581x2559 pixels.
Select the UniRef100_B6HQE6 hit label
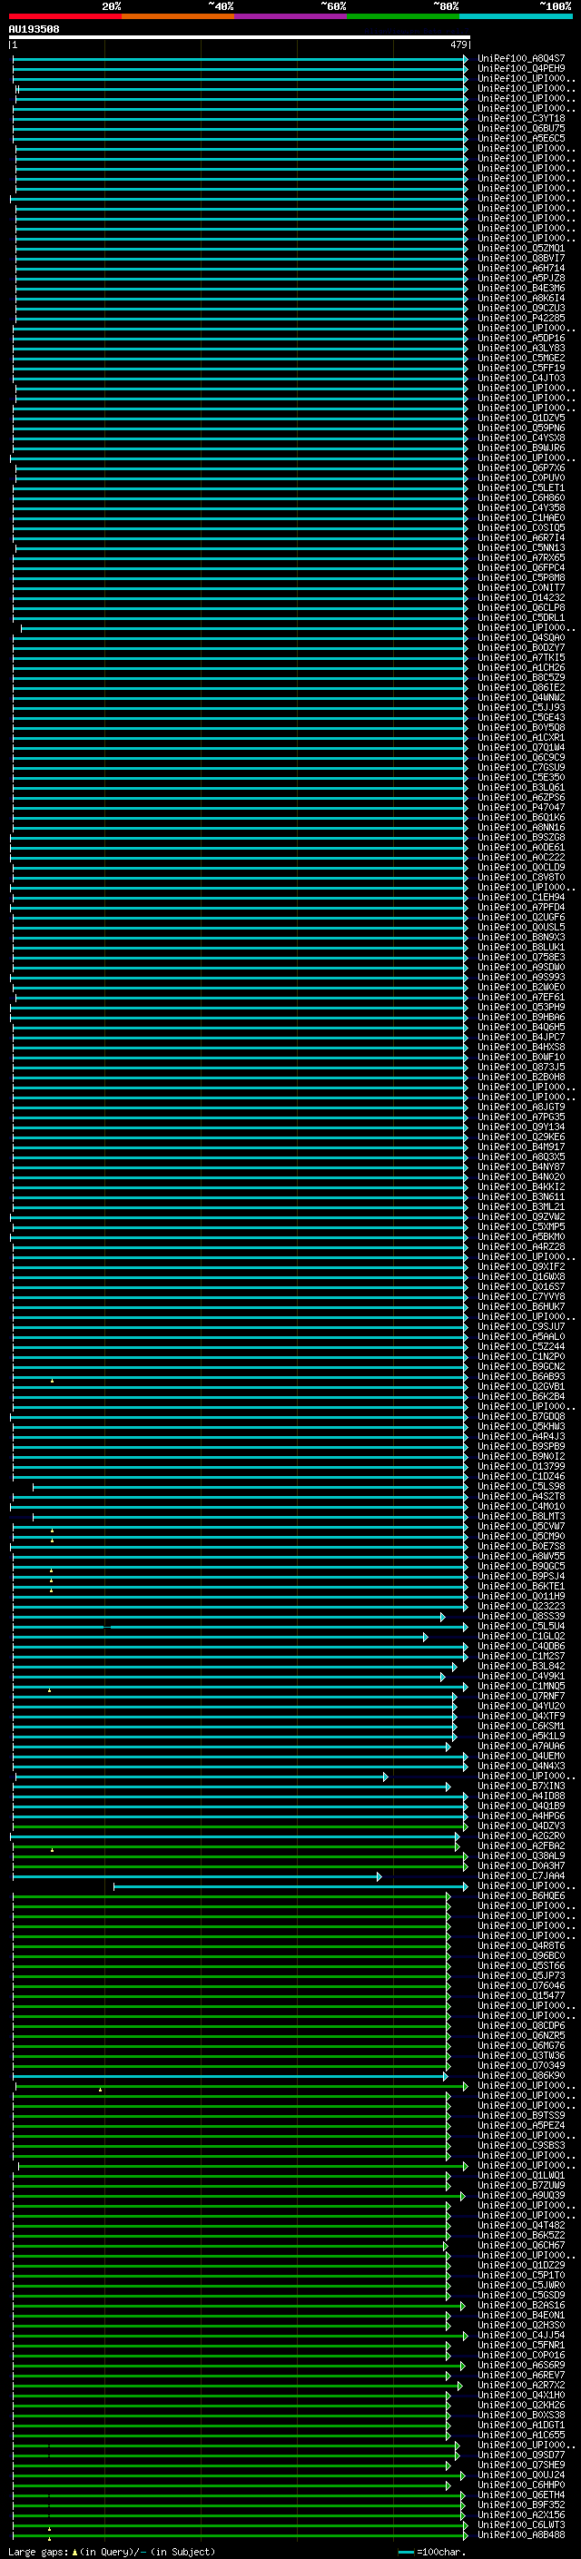point(521,1896)
